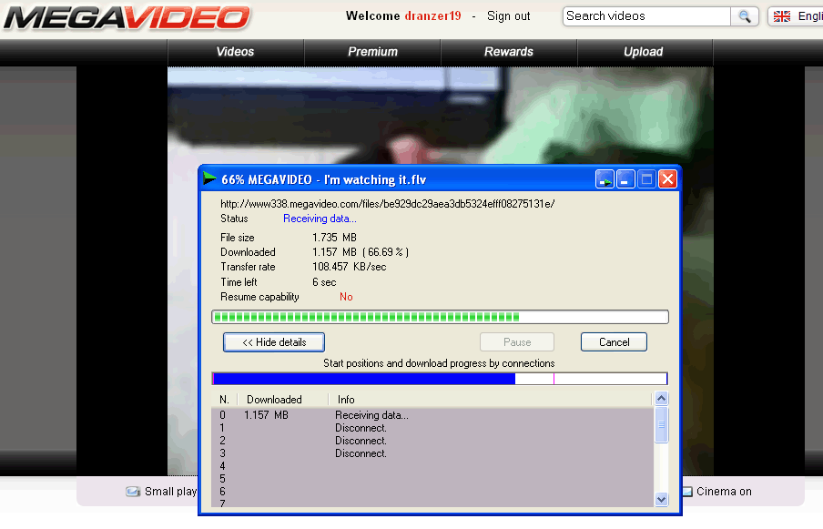Open the dranzer19 profile link
This screenshot has width=823, height=529.
tap(432, 16)
